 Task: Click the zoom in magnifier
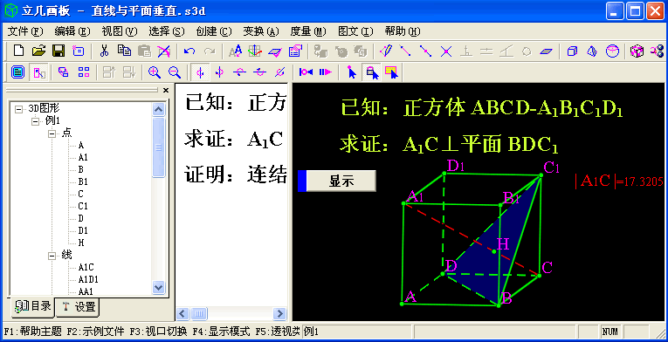tap(155, 72)
